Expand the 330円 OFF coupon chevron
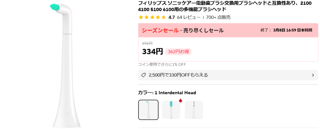Viewport: 320px width, 129px height. point(313,75)
